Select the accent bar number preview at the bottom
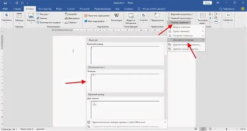 pyautogui.click(x=125, y=108)
